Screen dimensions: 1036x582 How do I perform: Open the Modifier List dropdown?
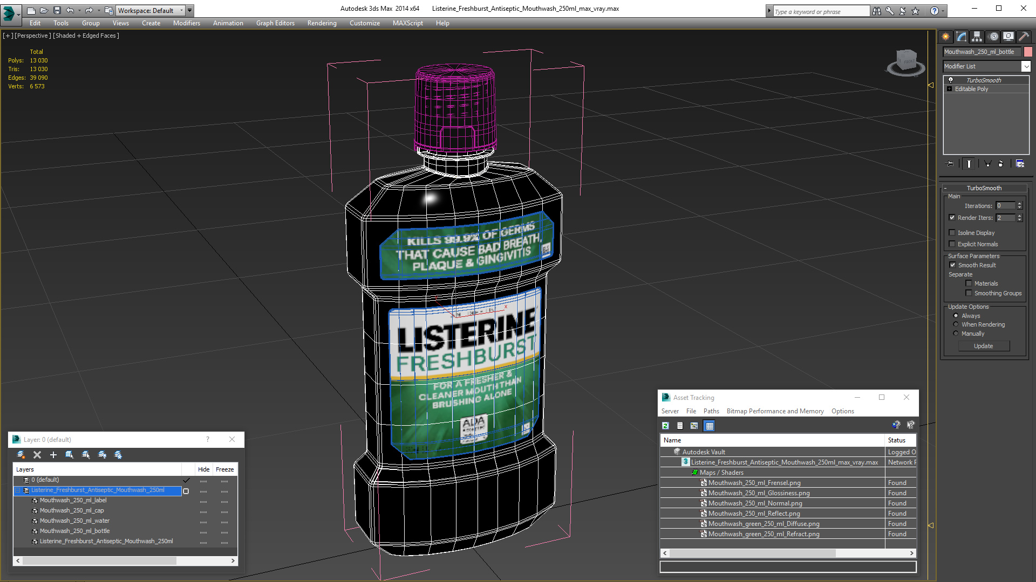coord(1026,66)
